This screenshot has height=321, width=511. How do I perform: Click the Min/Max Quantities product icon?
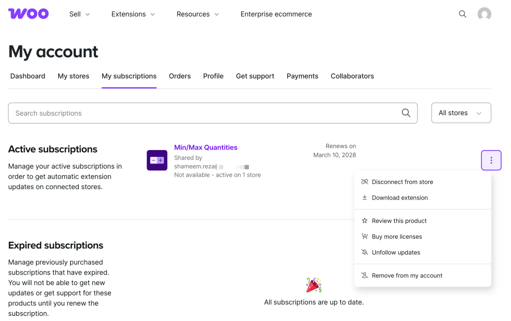[x=157, y=160]
